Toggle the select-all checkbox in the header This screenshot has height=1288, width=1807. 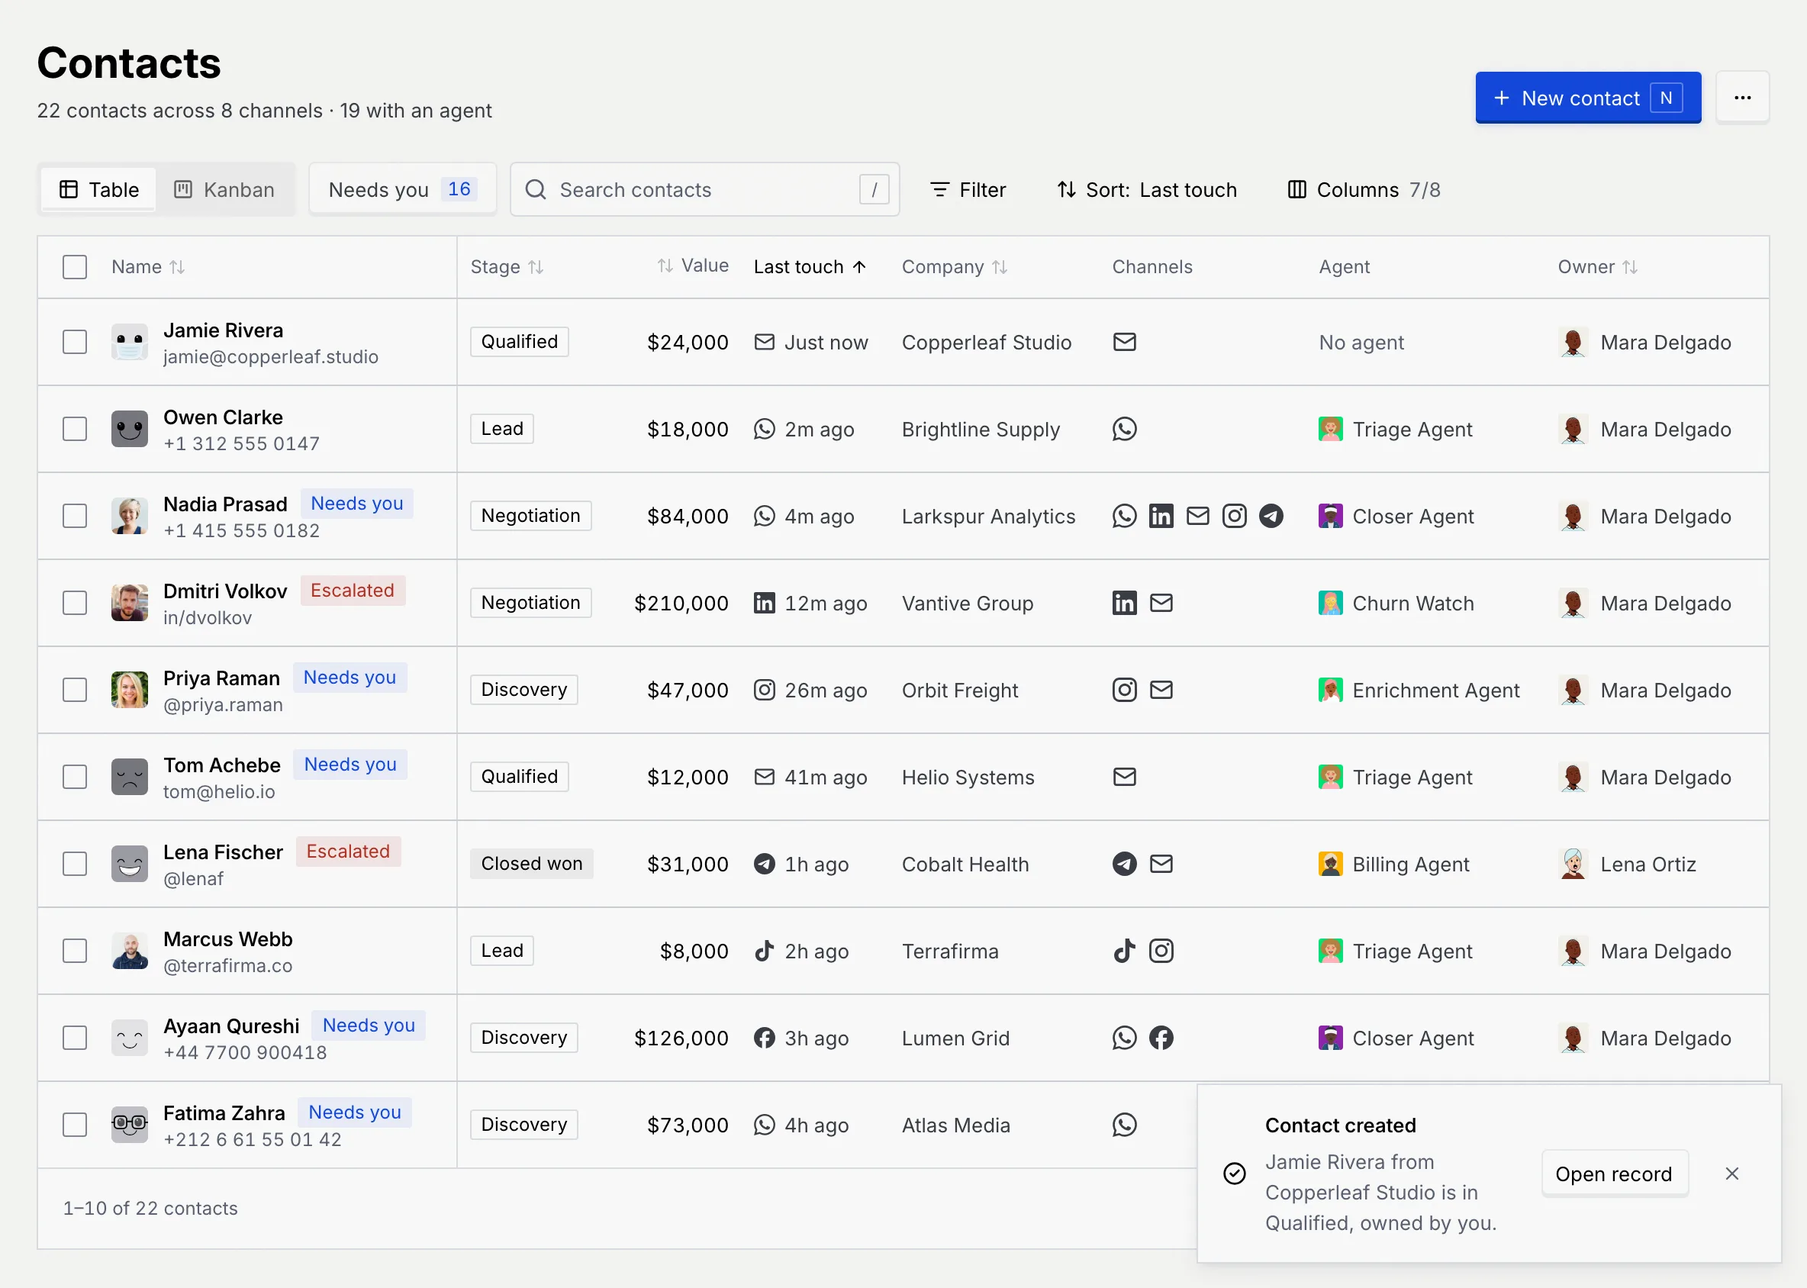pyautogui.click(x=75, y=267)
